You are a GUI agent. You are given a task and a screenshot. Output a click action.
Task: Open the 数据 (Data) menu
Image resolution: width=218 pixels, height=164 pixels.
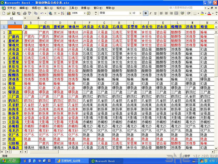point(85,8)
